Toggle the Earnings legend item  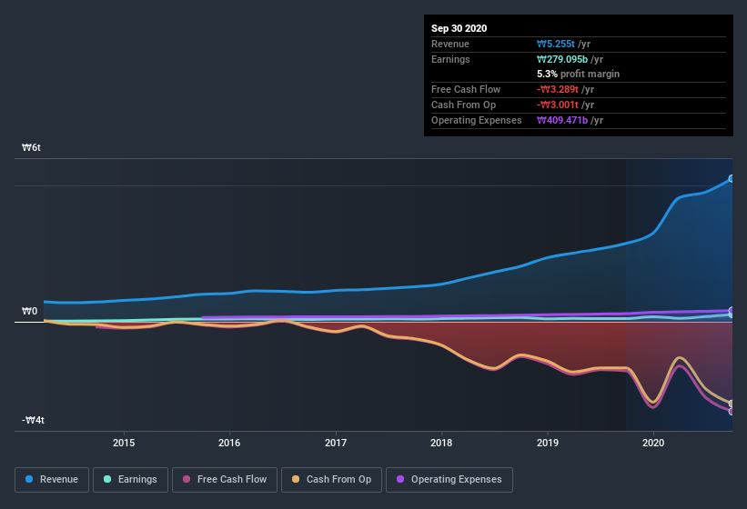(x=131, y=479)
